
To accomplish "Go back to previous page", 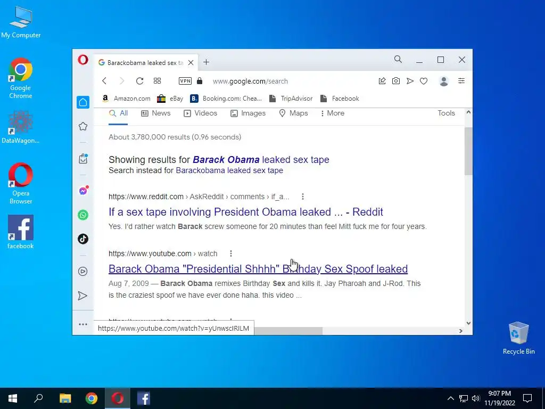I will click(x=104, y=81).
